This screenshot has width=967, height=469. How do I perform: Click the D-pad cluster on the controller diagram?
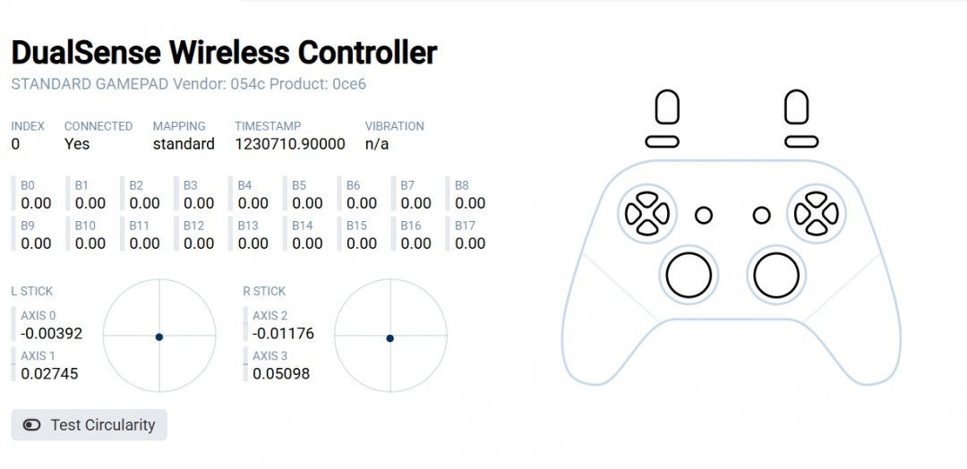[x=646, y=214]
